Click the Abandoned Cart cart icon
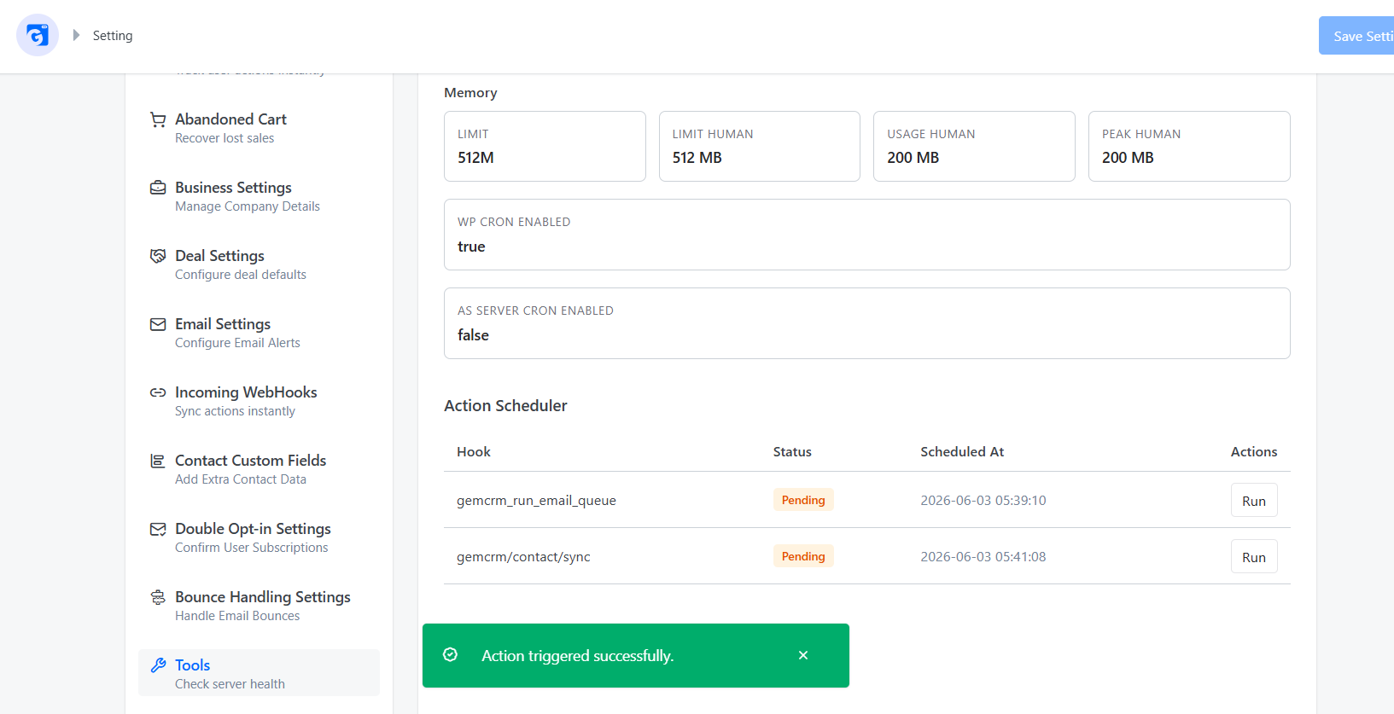The image size is (1394, 714). 158,119
